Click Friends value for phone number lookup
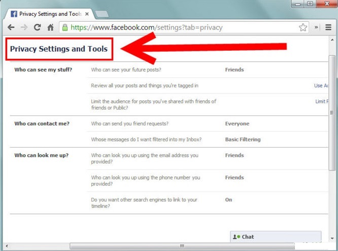338x251 pixels. click(234, 177)
